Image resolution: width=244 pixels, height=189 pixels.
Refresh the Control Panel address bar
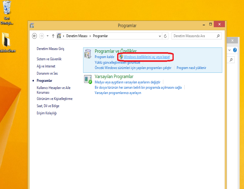166,36
